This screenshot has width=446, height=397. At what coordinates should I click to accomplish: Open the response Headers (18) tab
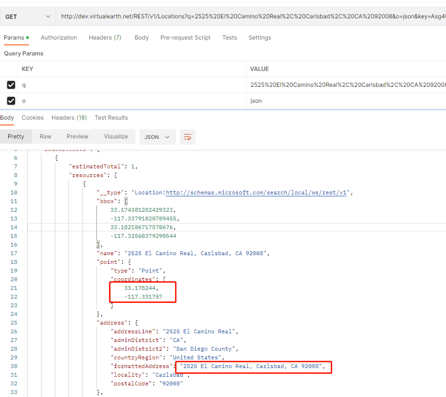[69, 118]
